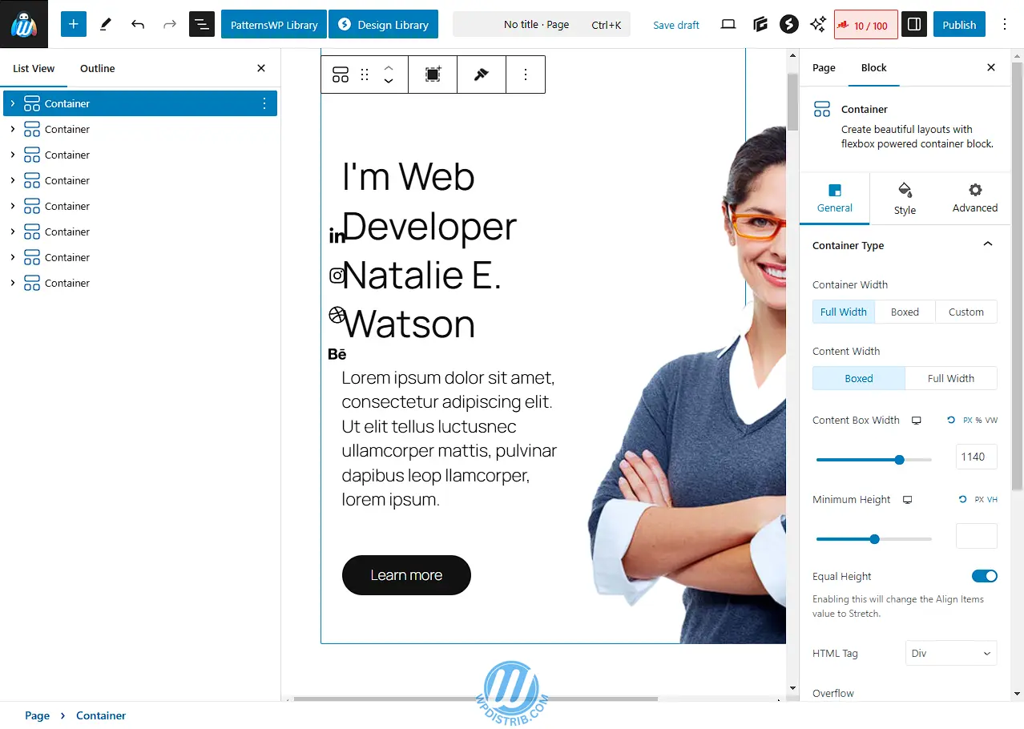Collapse the Container Type section
1024x729 pixels.
pos(988,244)
